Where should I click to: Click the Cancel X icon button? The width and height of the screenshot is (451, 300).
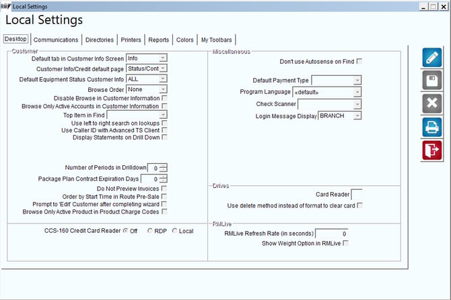432,103
